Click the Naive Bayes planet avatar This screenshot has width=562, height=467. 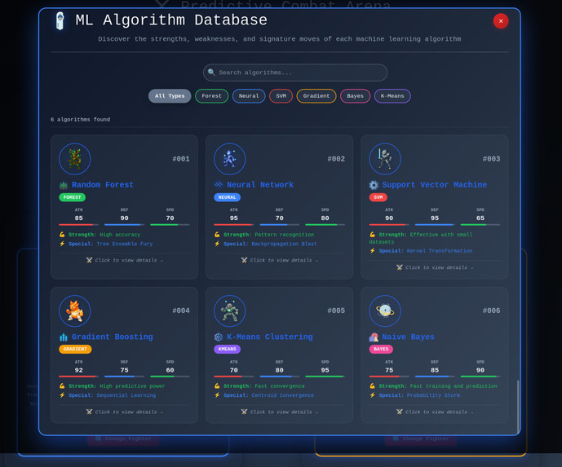[385, 311]
